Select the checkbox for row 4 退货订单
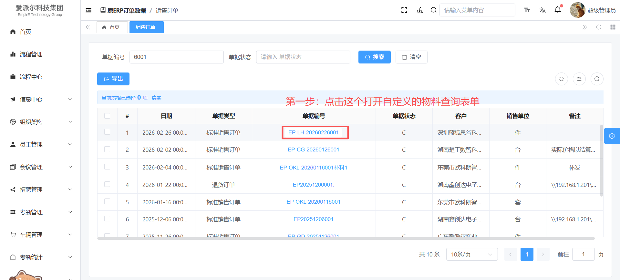 pos(107,184)
